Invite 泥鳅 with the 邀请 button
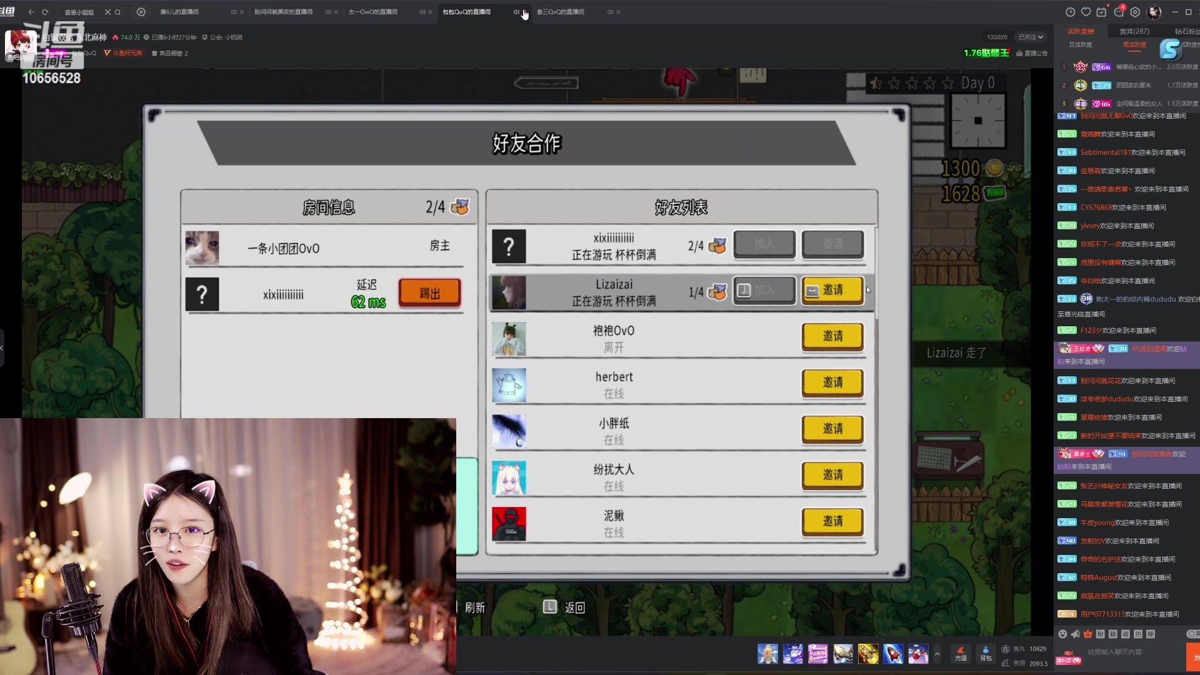The image size is (1200, 675). (832, 521)
